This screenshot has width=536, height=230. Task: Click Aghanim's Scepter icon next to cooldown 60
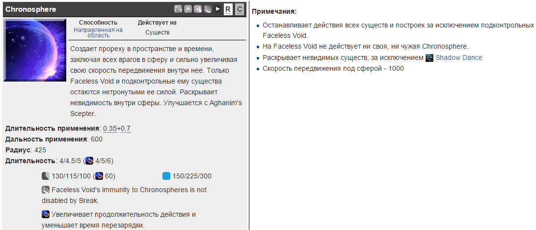pyautogui.click(x=100, y=176)
